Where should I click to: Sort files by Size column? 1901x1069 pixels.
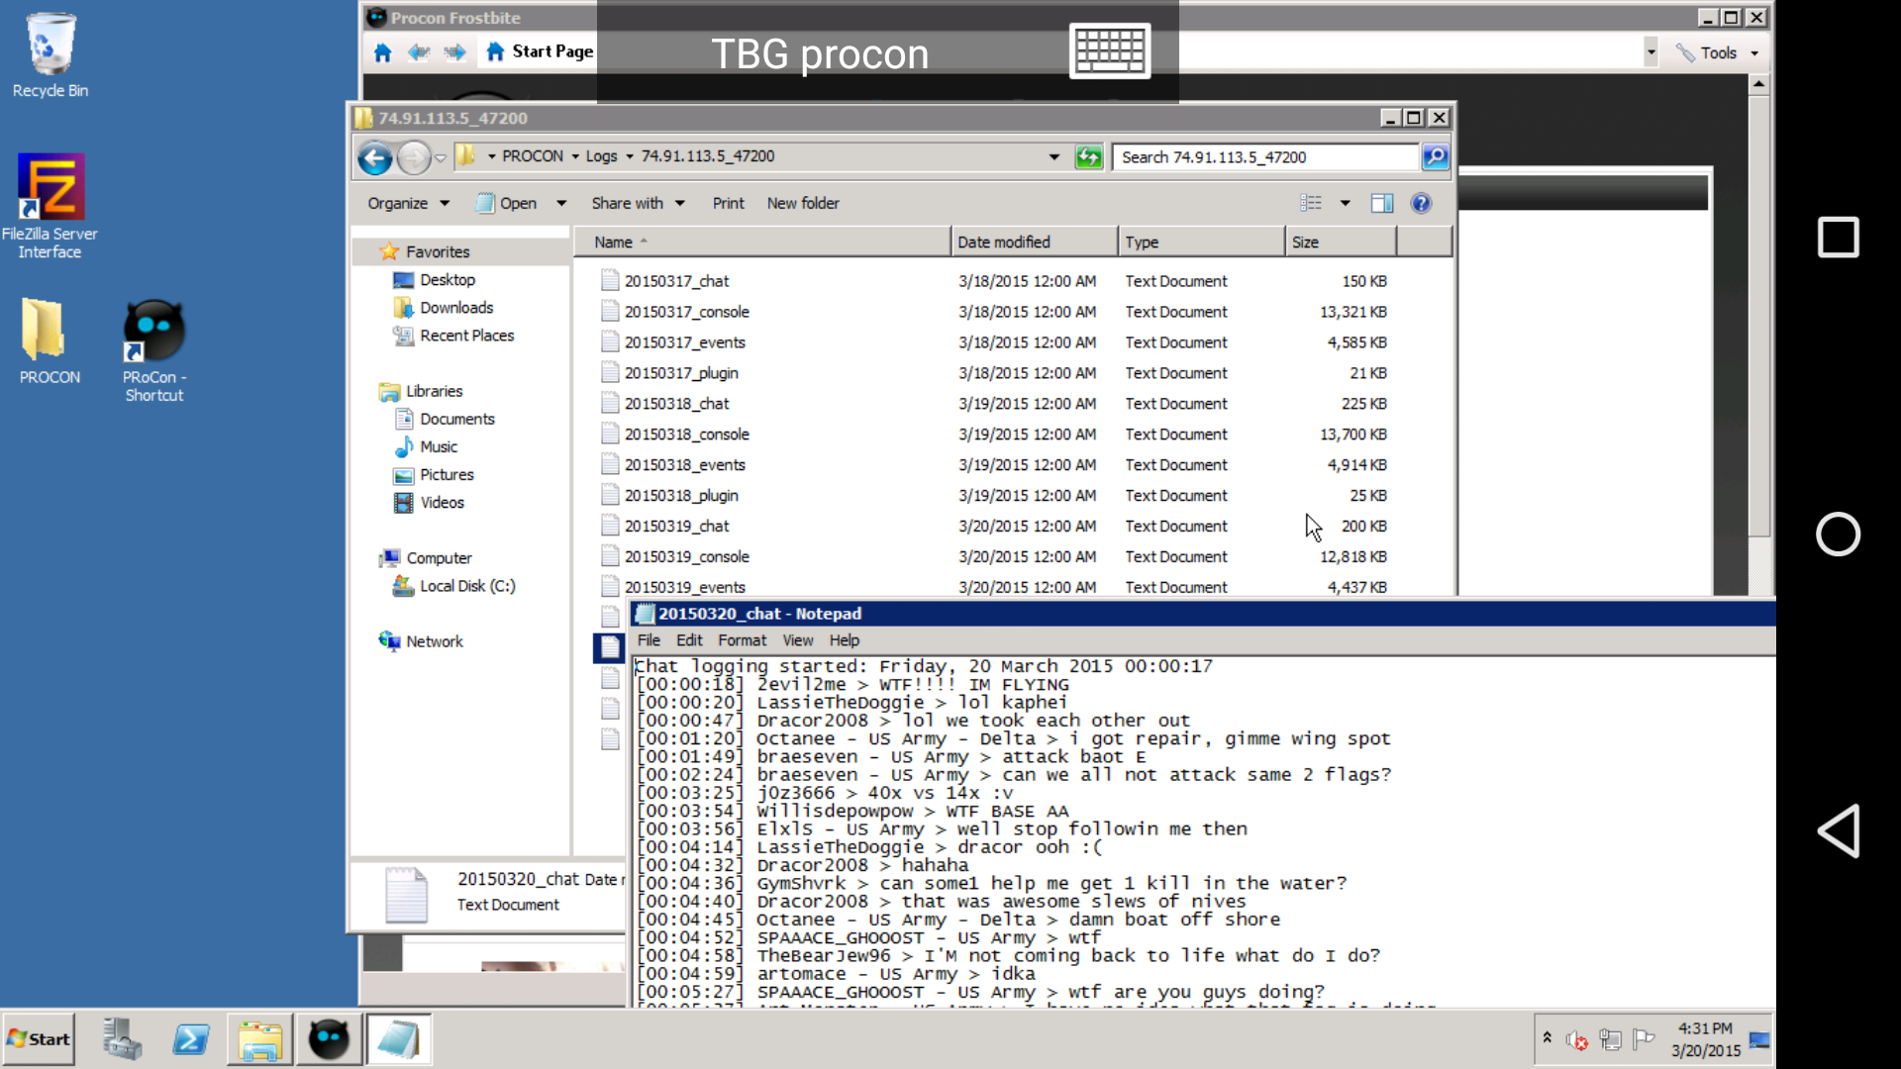[x=1341, y=242]
